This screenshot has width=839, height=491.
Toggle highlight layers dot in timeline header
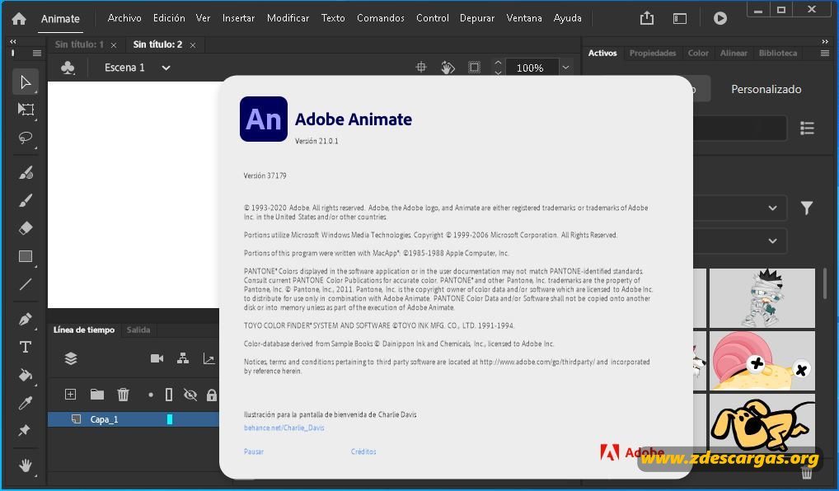(151, 395)
